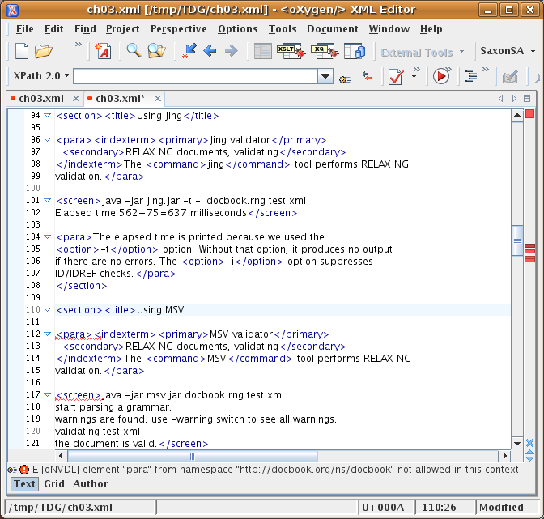Viewport: 544px width, 519px height.
Task: Click the Validate document checkmark icon
Action: click(396, 77)
